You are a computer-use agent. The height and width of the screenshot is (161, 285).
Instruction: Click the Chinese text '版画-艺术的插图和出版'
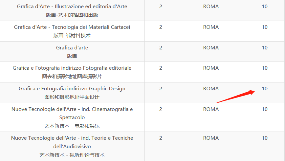[x=72, y=15]
